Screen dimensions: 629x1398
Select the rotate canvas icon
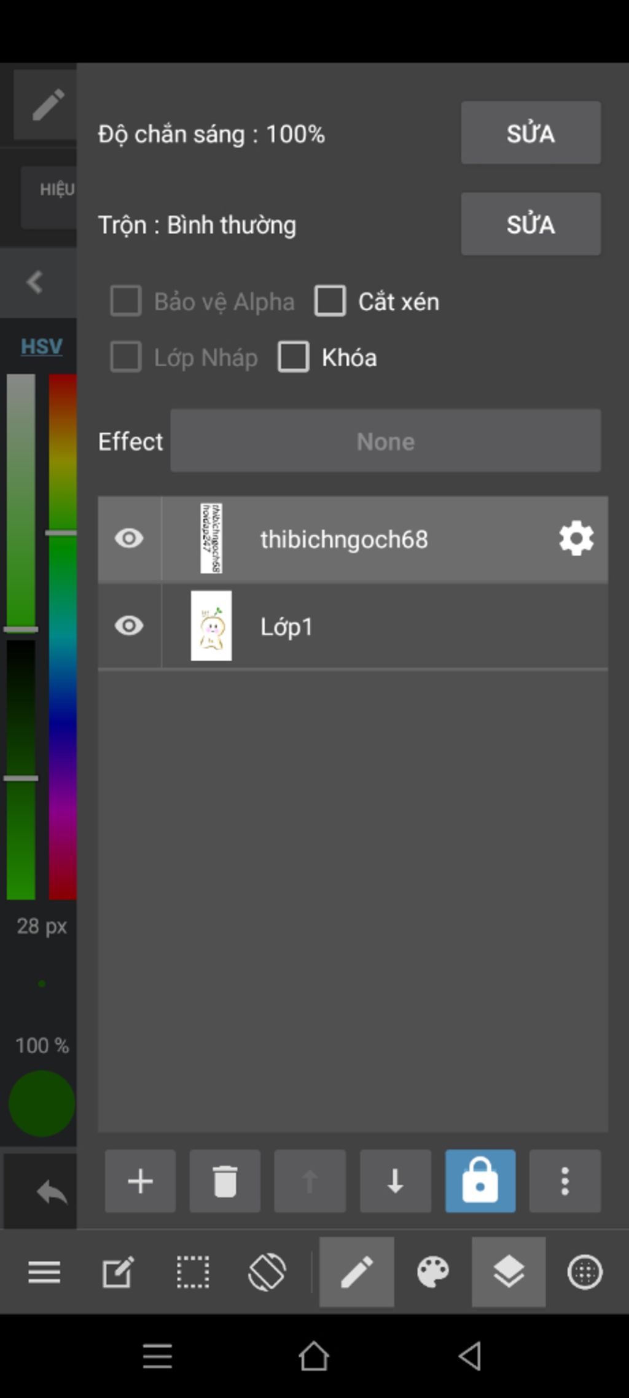(x=267, y=1271)
